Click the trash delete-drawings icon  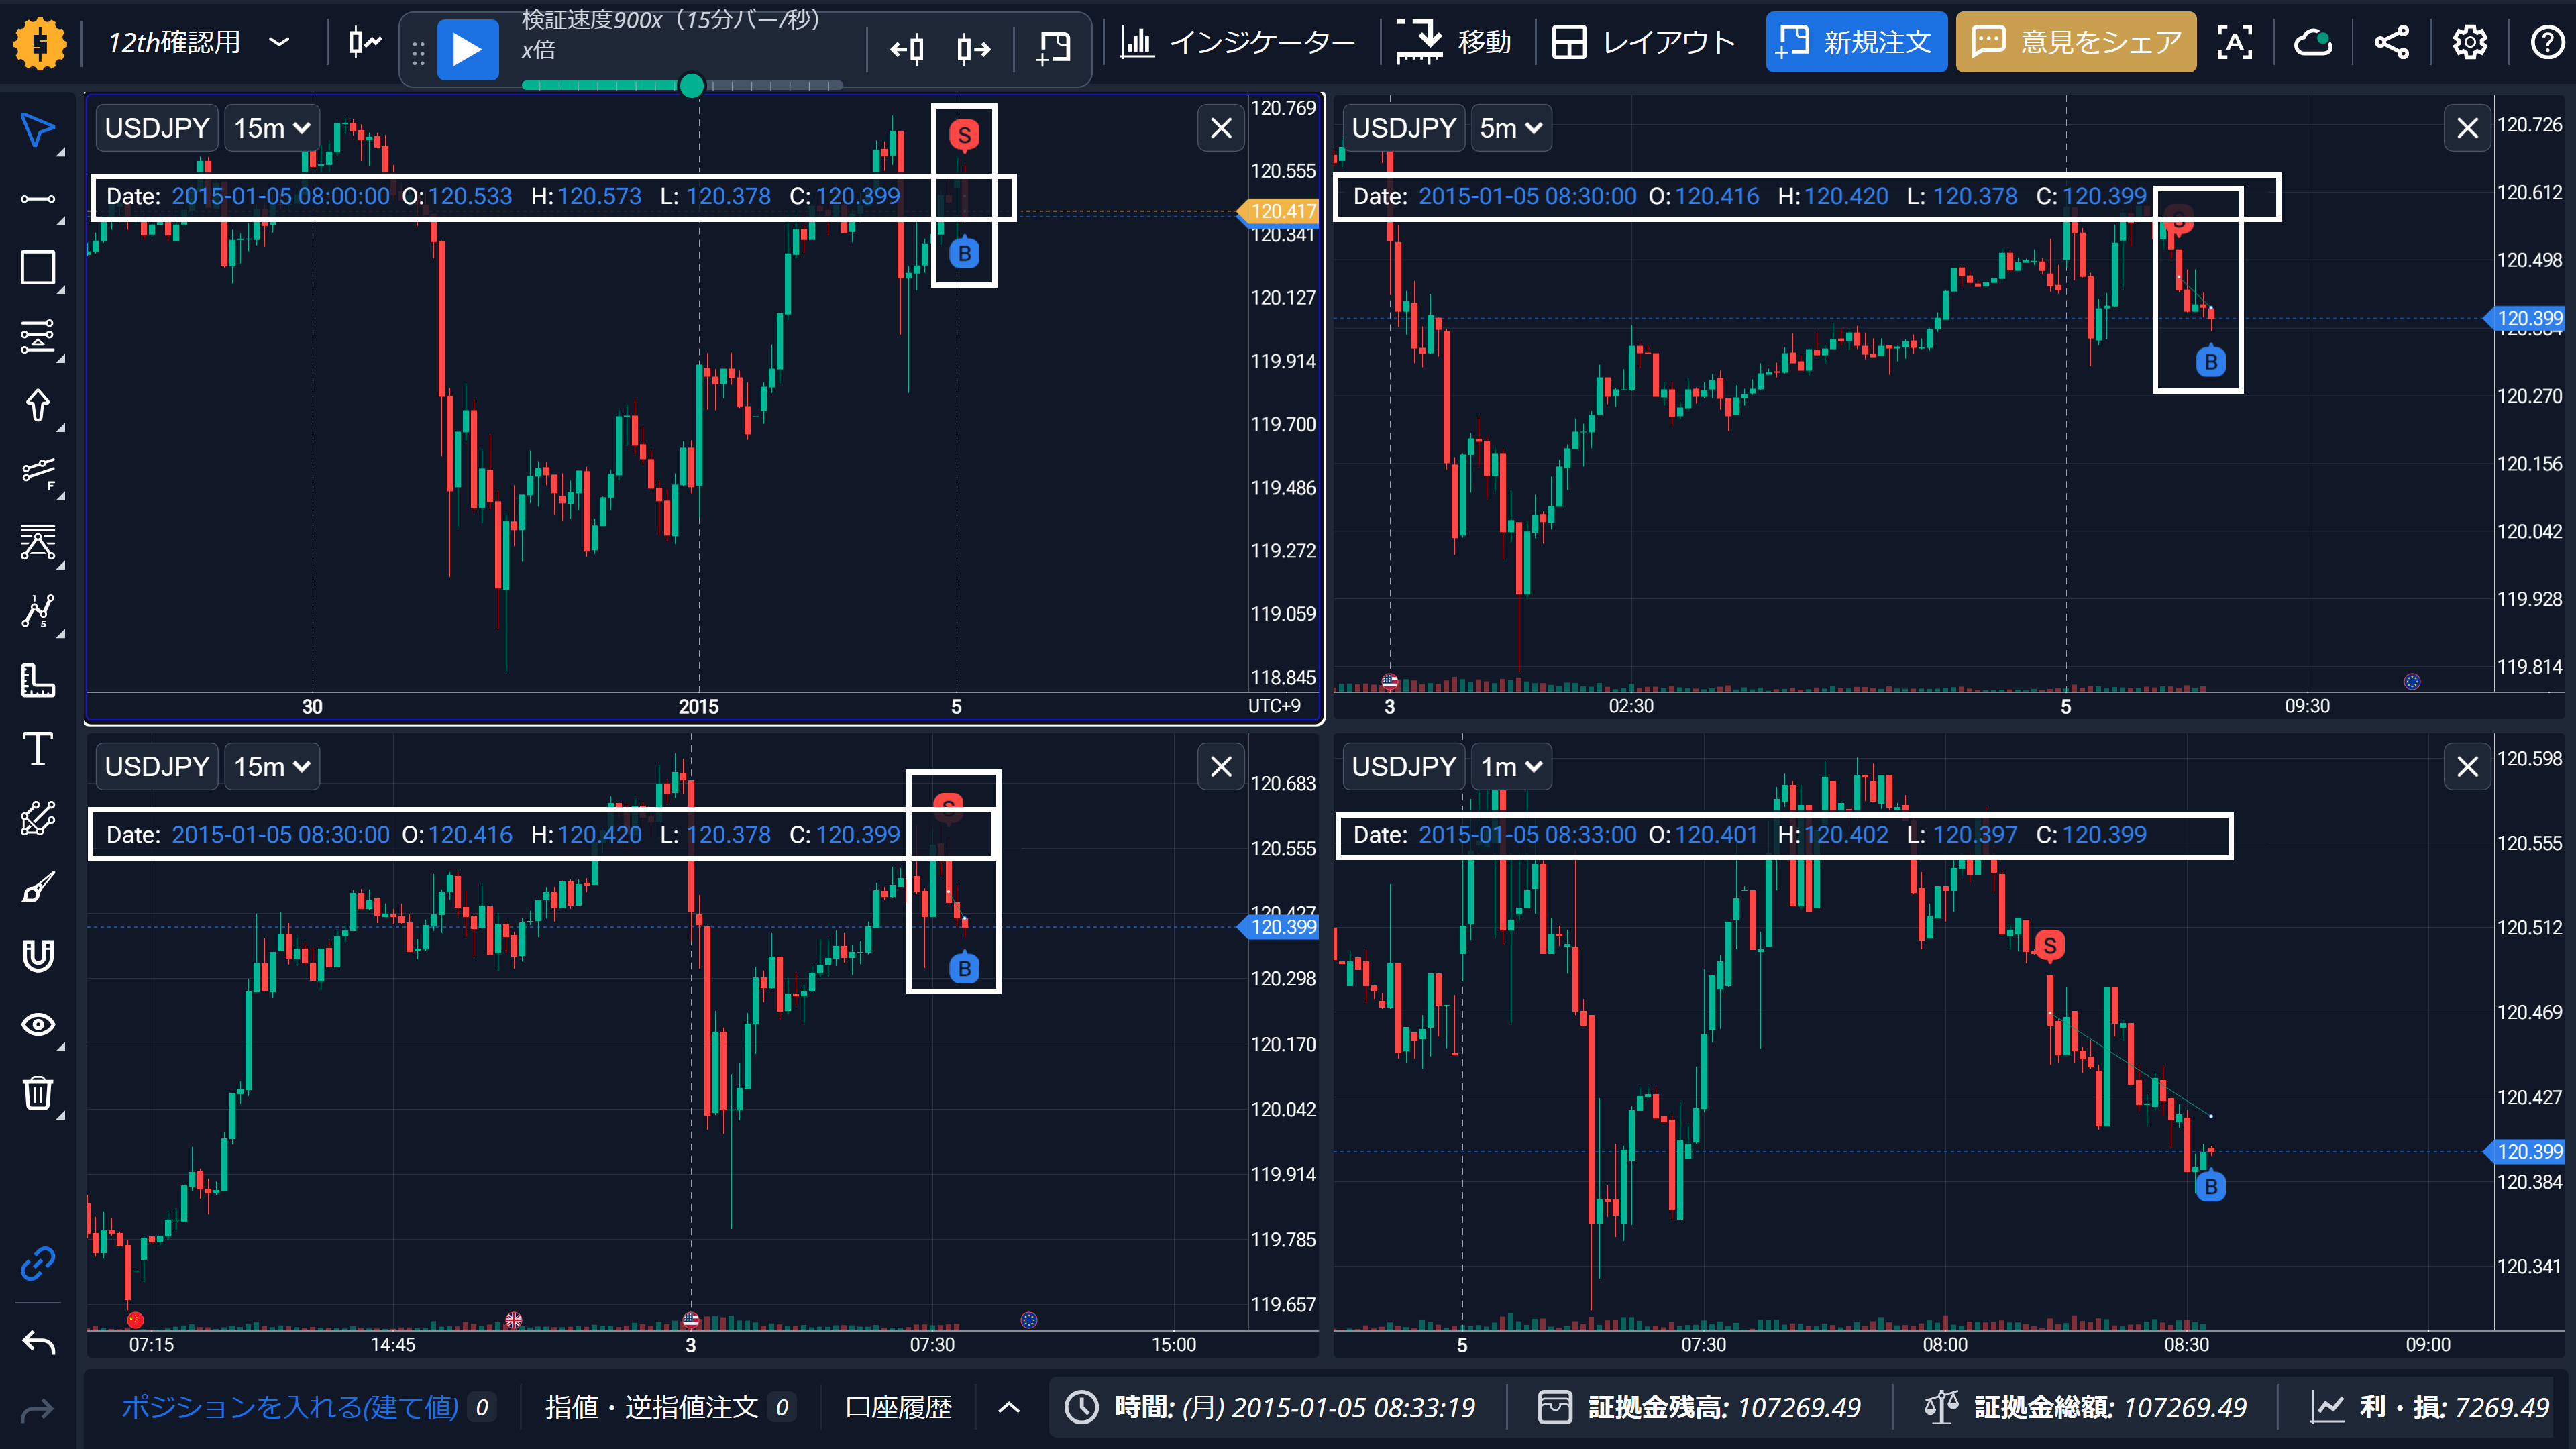click(x=38, y=1093)
